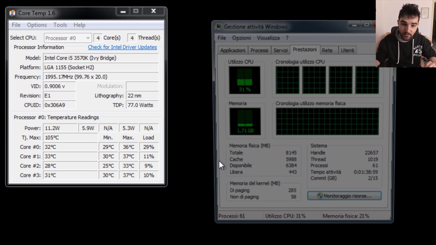This screenshot has width=436, height=245.
Task: Open the Select CPU Processor #0 dropdown
Action: (x=68, y=38)
